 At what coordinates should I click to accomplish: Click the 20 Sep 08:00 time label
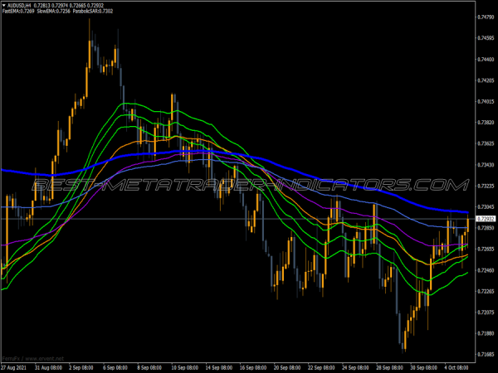(287, 368)
